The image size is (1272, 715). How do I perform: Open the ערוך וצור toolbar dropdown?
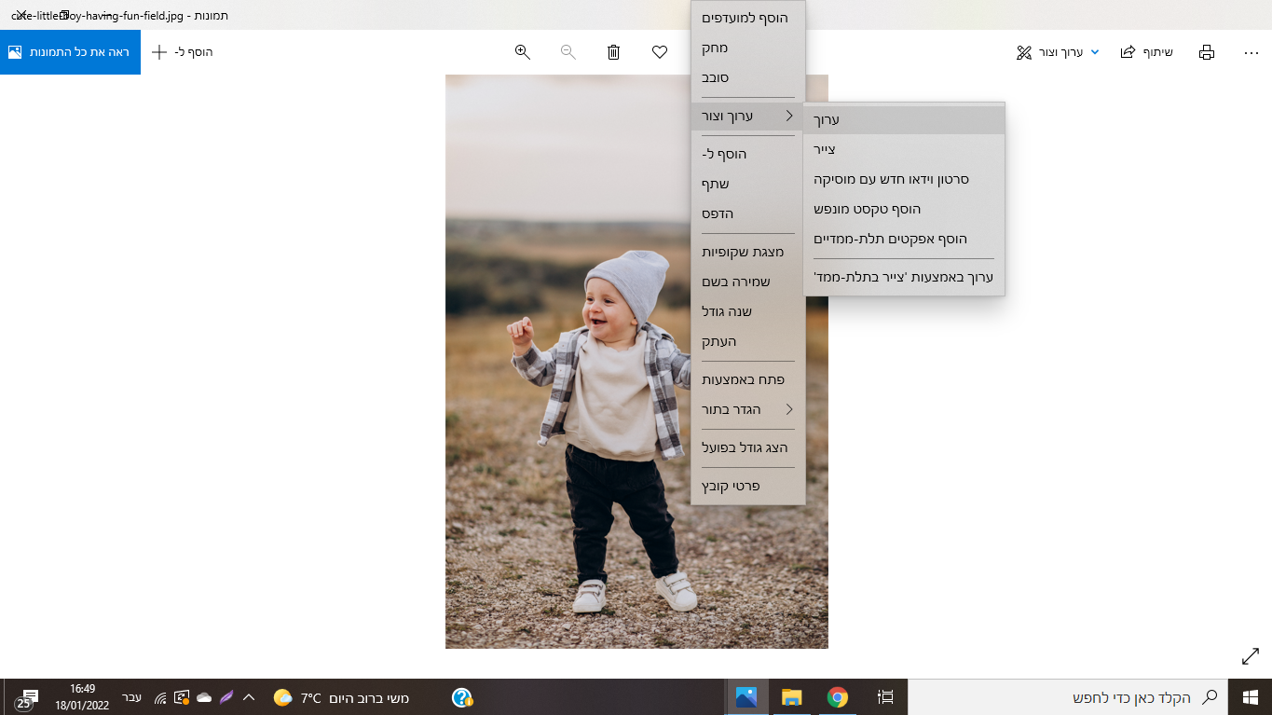[1058, 52]
